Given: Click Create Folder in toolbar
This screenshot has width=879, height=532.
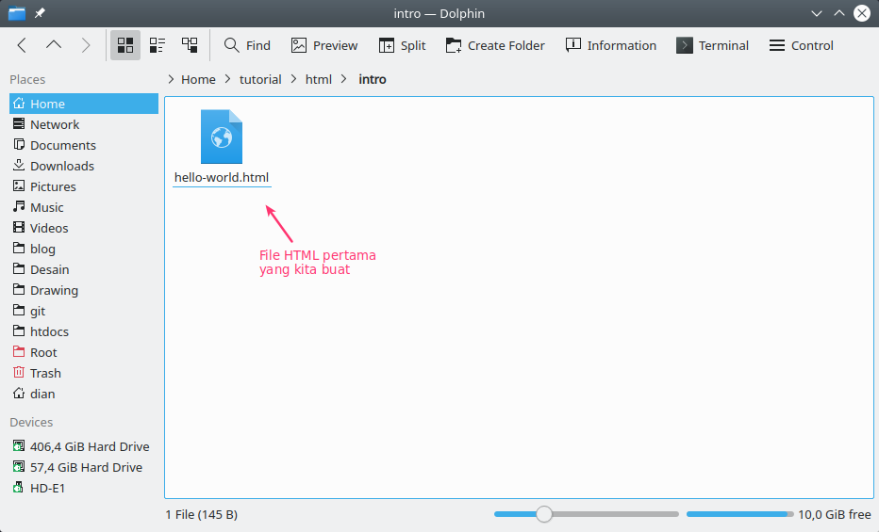Looking at the screenshot, I should point(495,45).
